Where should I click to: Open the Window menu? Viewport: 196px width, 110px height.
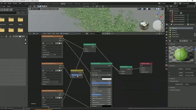[x=15, y=3]
